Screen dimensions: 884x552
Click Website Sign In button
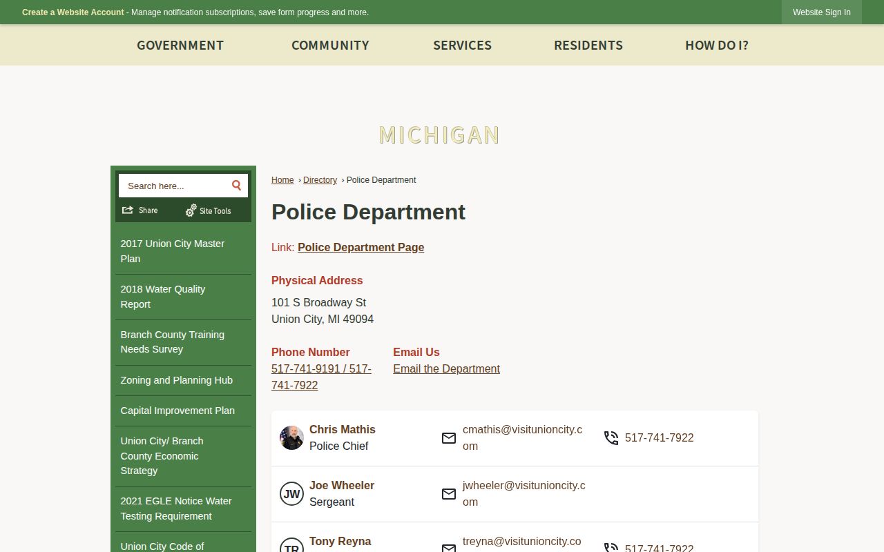(x=822, y=12)
